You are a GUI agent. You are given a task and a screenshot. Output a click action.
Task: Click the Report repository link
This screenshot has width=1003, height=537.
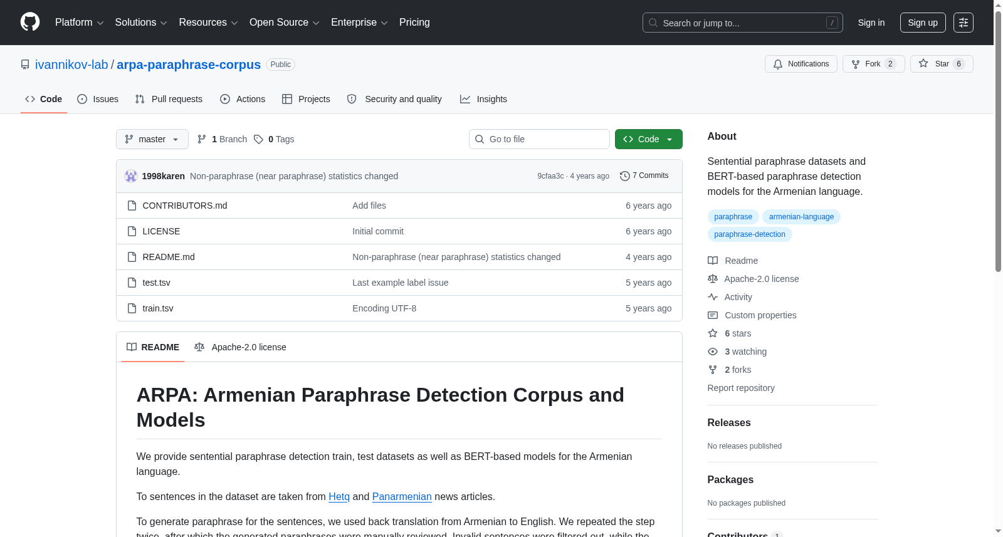click(741, 388)
